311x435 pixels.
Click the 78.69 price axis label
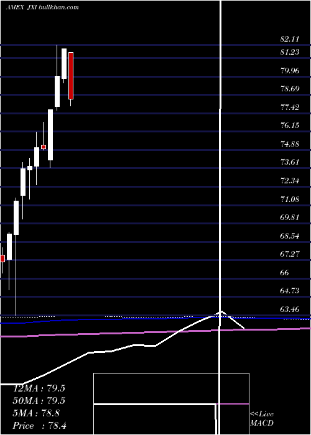click(290, 89)
